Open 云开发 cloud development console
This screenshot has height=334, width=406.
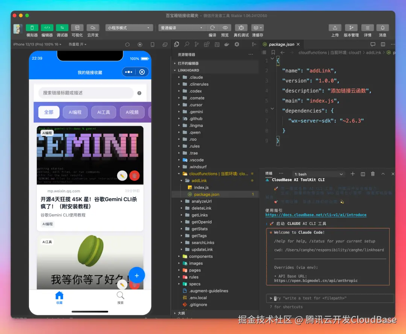tap(93, 28)
